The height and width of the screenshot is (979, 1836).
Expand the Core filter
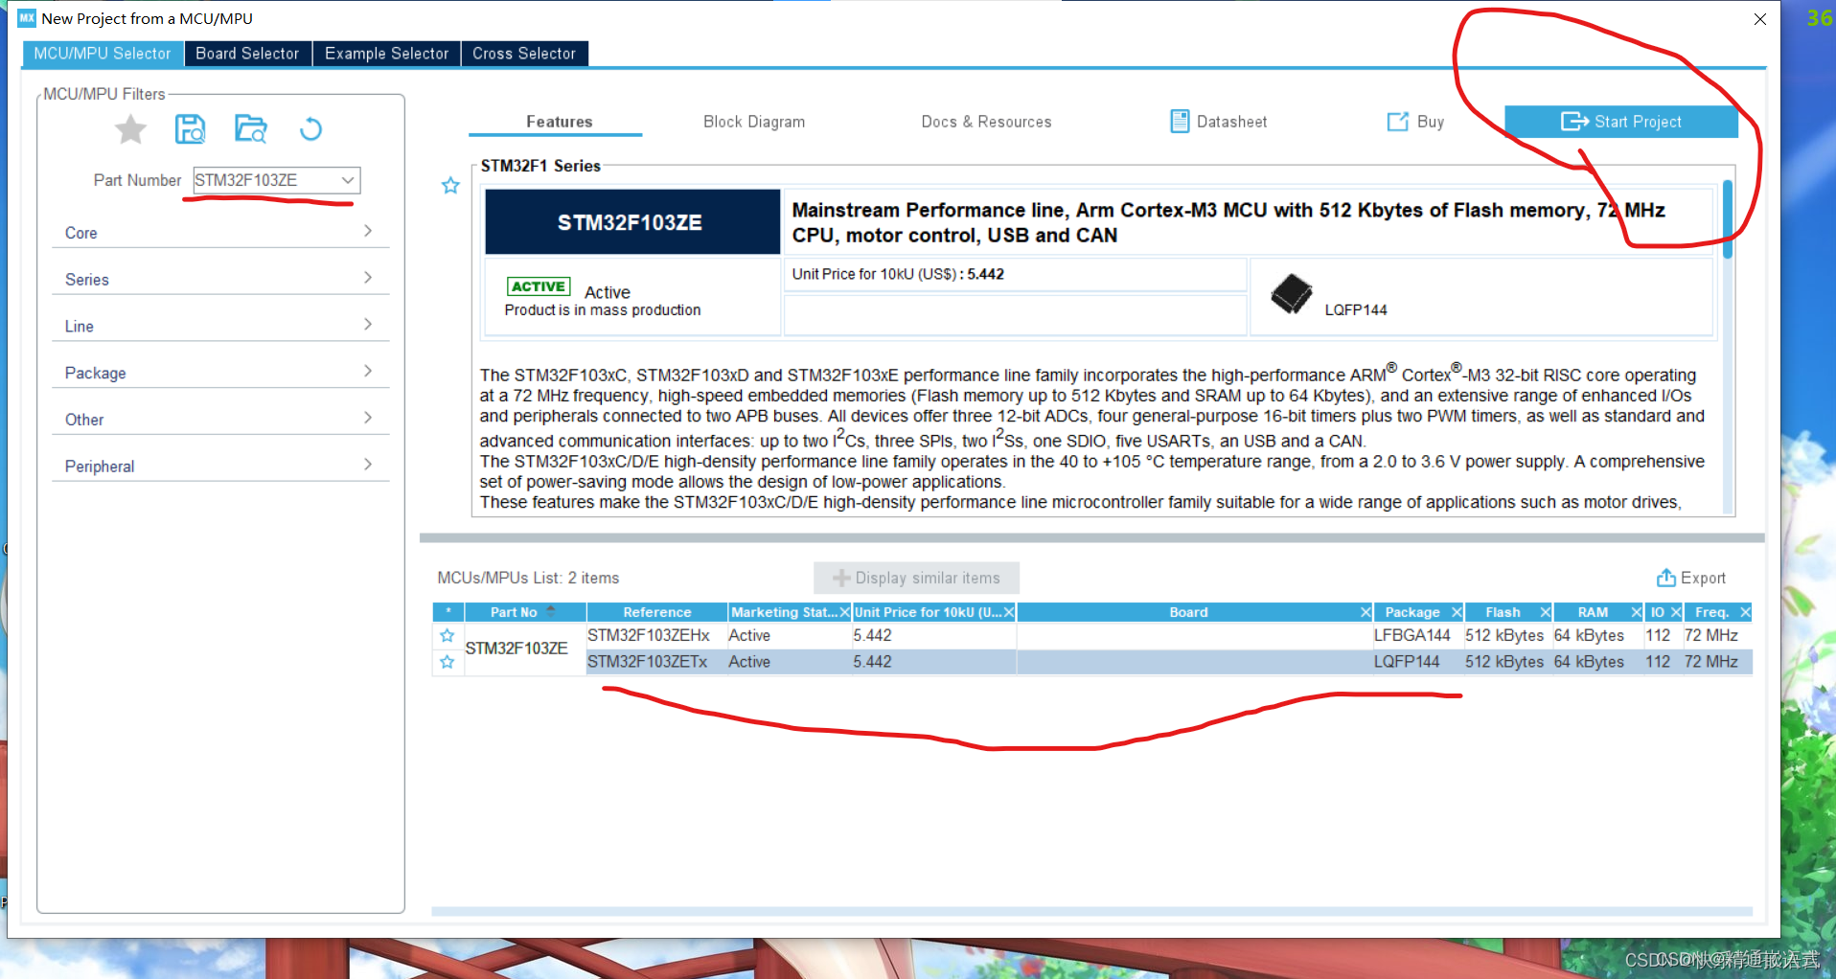220,233
